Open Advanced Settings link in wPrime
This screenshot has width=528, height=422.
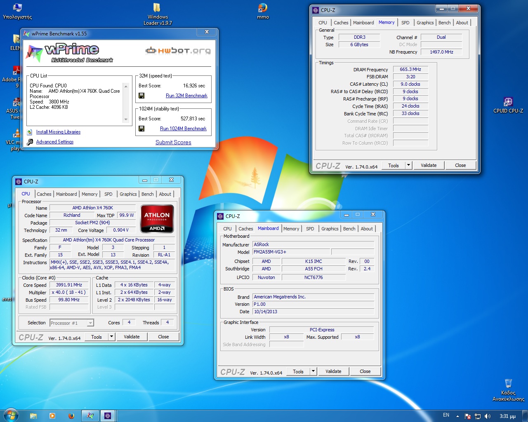[55, 142]
